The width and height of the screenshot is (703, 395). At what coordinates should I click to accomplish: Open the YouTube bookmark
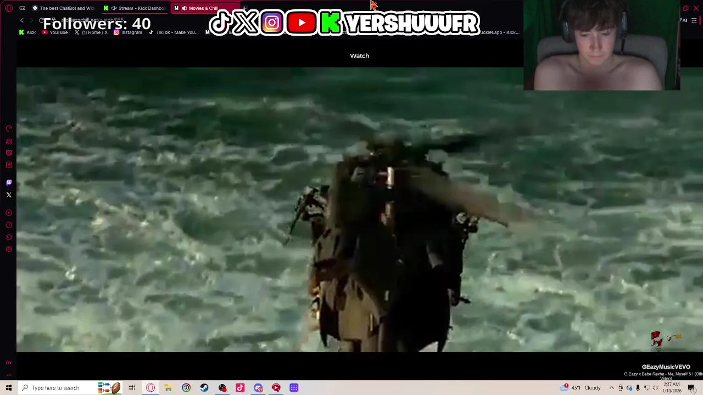[55, 32]
